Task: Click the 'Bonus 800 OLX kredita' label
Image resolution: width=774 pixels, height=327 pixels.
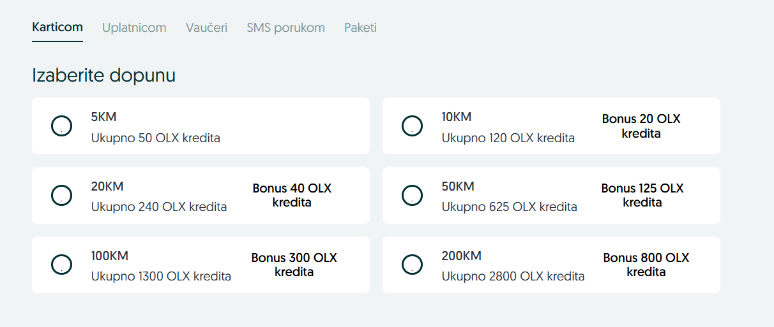Action: click(646, 265)
